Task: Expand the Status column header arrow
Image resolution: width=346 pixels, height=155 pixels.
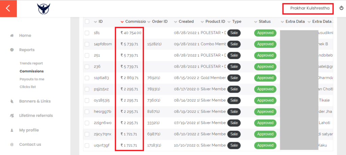Action: coord(255,22)
